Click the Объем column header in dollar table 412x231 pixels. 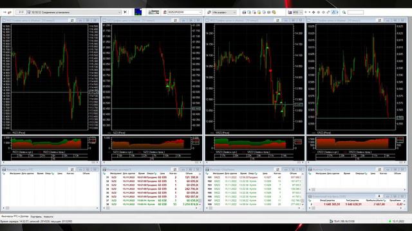click(189, 173)
